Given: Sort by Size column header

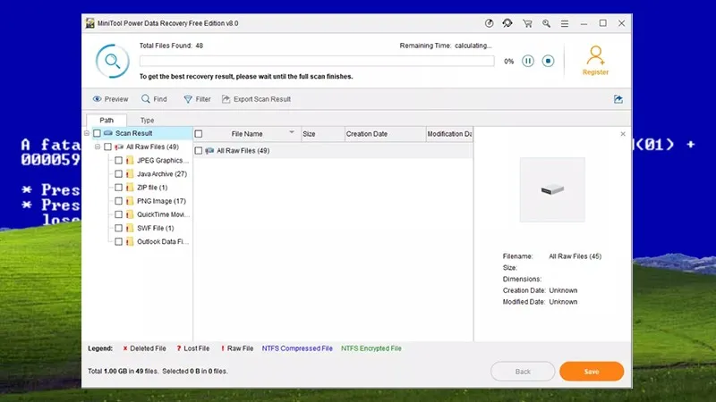Looking at the screenshot, I should (x=323, y=134).
